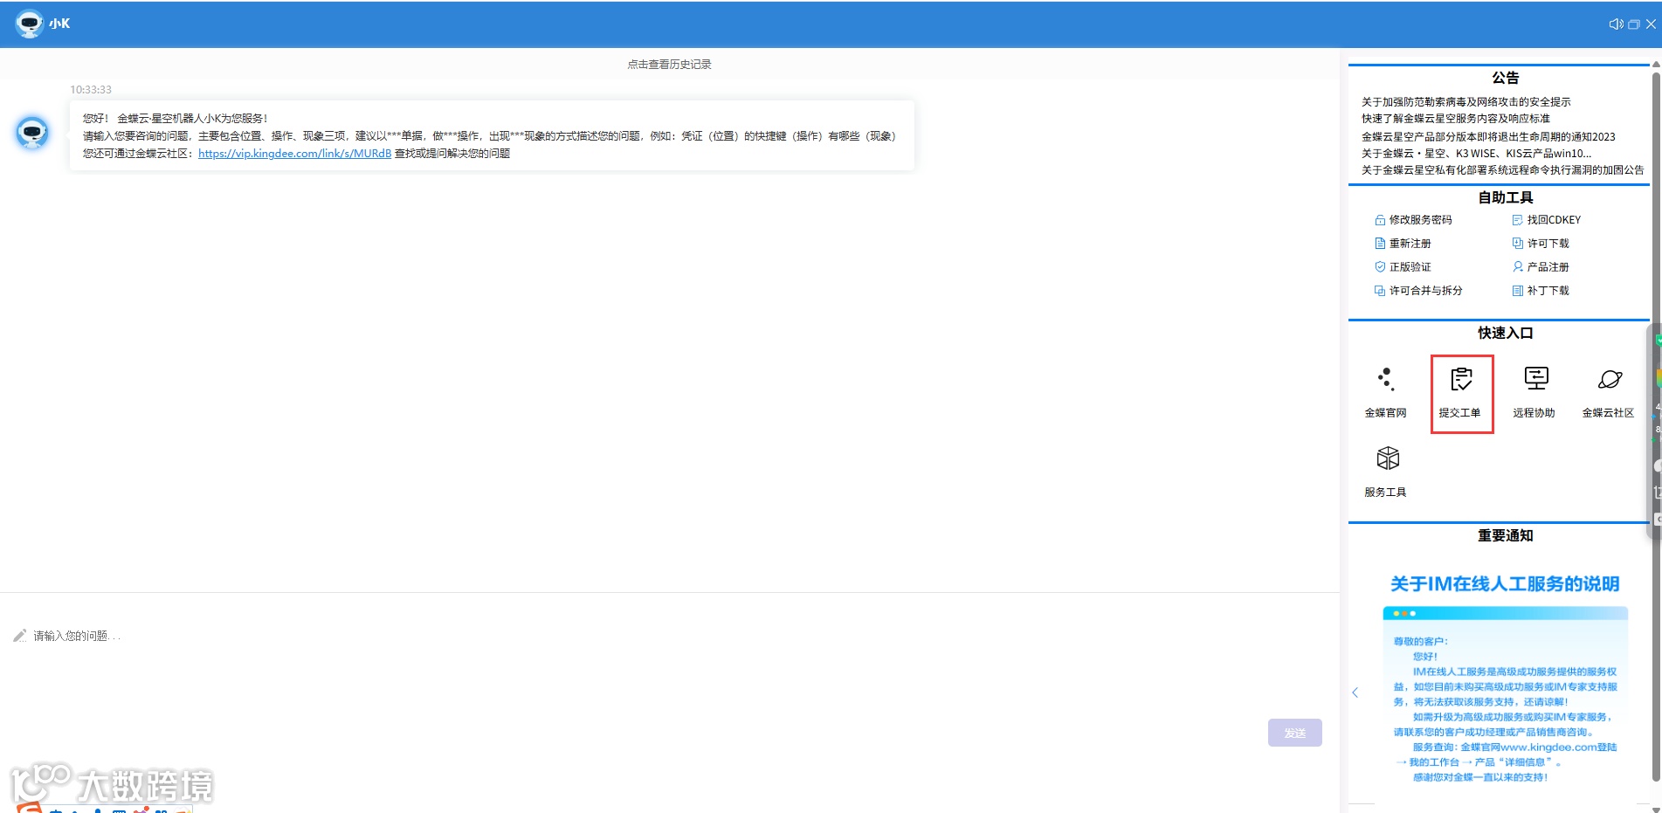Image resolution: width=1662 pixels, height=813 pixels.
Task: Click the 快速入口 section heading
Action: pos(1505,333)
